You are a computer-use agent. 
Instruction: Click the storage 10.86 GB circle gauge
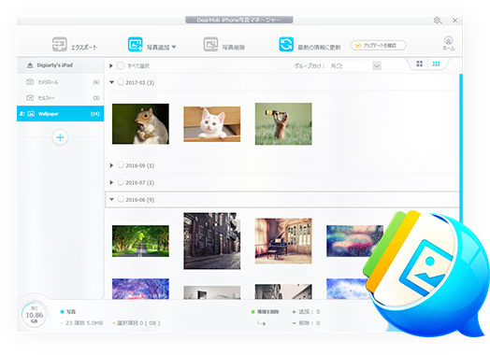pyautogui.click(x=34, y=315)
